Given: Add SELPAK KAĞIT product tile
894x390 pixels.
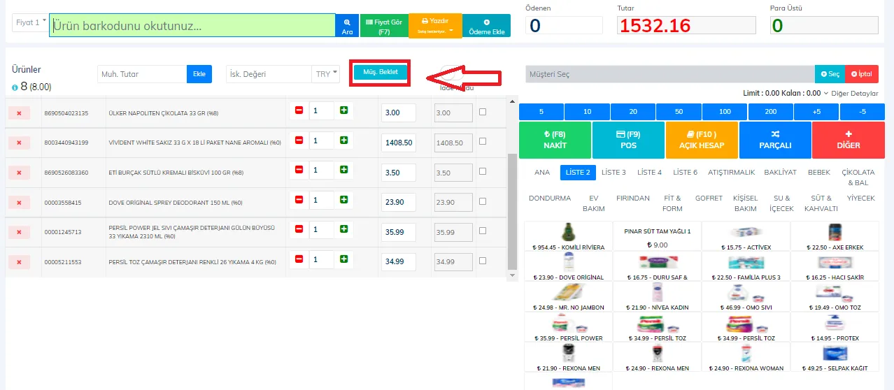Looking at the screenshot, I should coord(835,356).
